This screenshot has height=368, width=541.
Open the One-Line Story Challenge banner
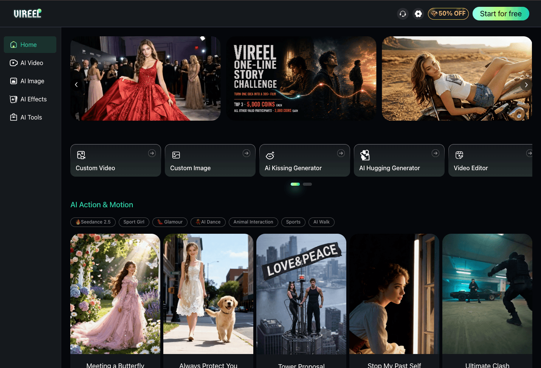301,79
